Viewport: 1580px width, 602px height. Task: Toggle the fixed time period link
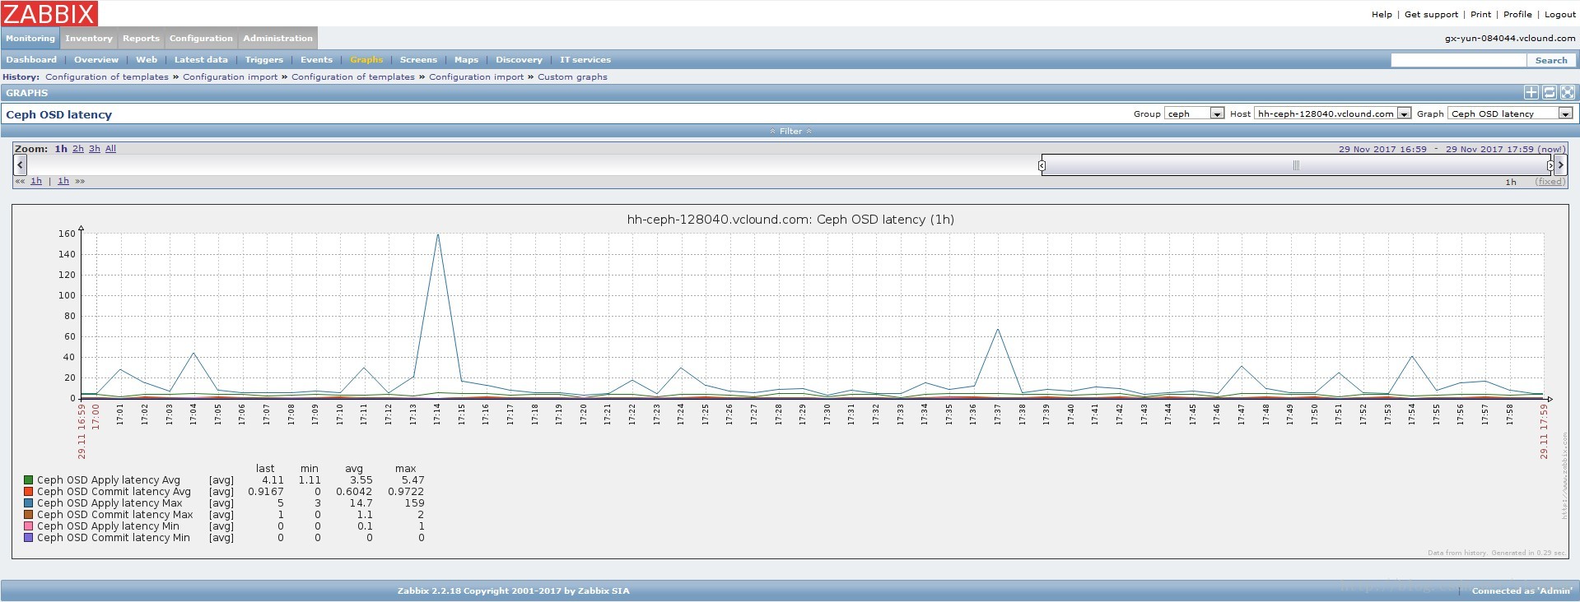click(1550, 182)
